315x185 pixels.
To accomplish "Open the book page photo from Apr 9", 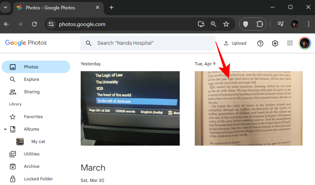I will pos(248,108).
